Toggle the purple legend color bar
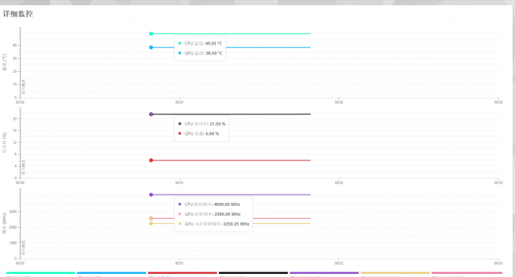Screen dimensions: 515x277 324,272
